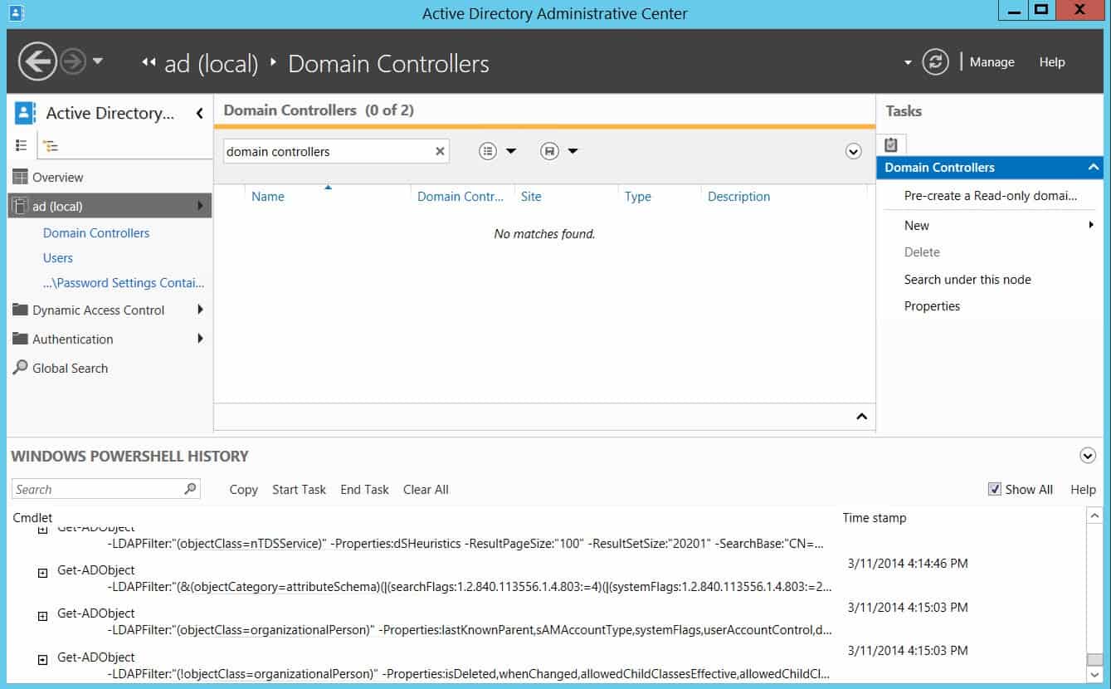Toggle the Show All checkbox in PowerShell History
Screen dimensions: 1111x689
click(x=994, y=489)
